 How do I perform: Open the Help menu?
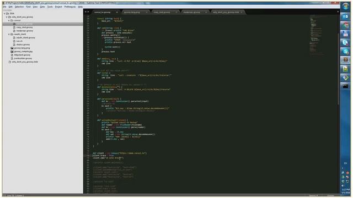click(81, 7)
